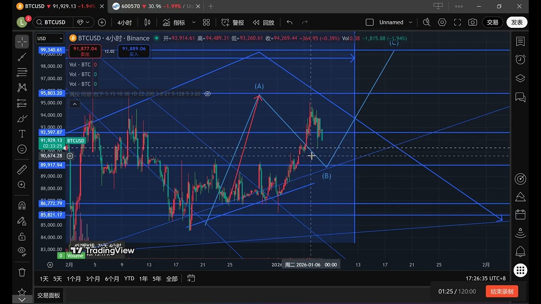Open the quick search icon beside Unnamed
Viewport: 541px width, 304px height.
coord(426,22)
